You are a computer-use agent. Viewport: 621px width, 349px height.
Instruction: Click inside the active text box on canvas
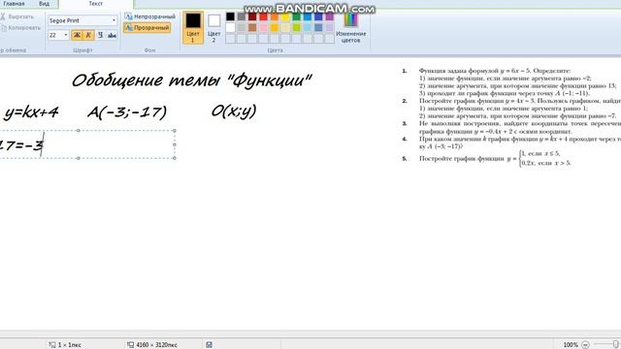click(x=87, y=144)
